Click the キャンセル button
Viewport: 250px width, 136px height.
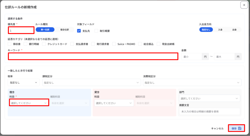217,128
